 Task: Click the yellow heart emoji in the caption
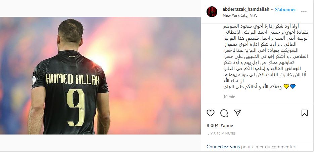[286, 86]
